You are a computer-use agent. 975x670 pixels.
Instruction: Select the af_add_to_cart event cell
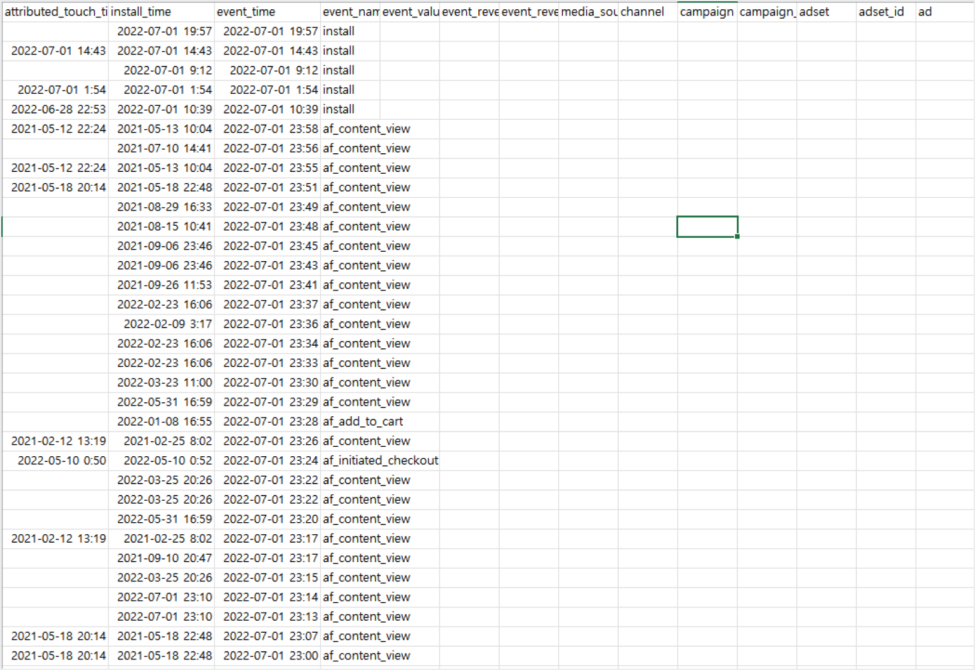coord(363,422)
